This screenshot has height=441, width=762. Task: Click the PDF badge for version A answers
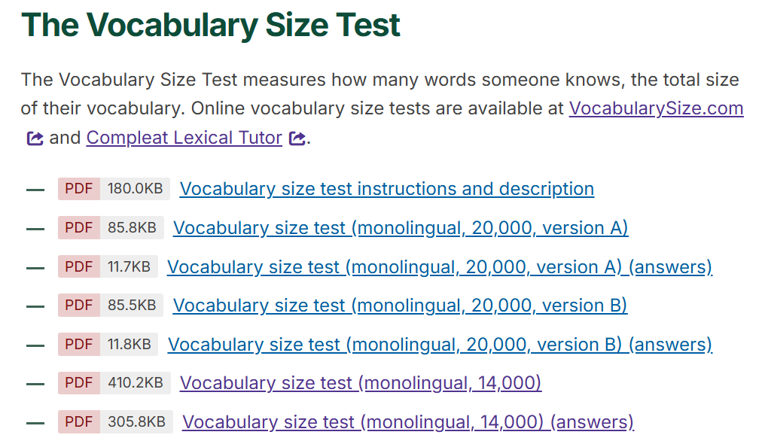pos(78,266)
